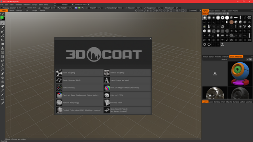Click the grid toggle icon in viewport toolbar
Image resolution: width=253 pixels, height=142 pixels.
177,11
